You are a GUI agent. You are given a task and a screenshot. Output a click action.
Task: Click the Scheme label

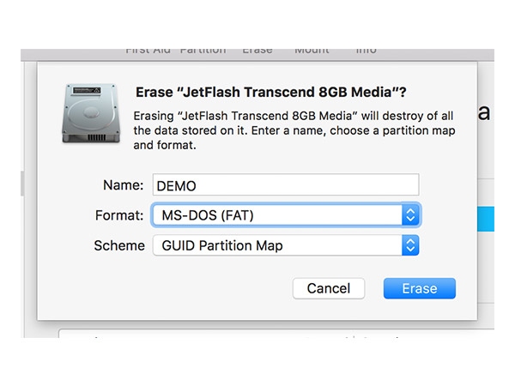119,245
